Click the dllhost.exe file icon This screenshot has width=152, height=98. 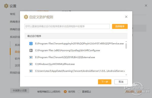[x=31, y=64]
